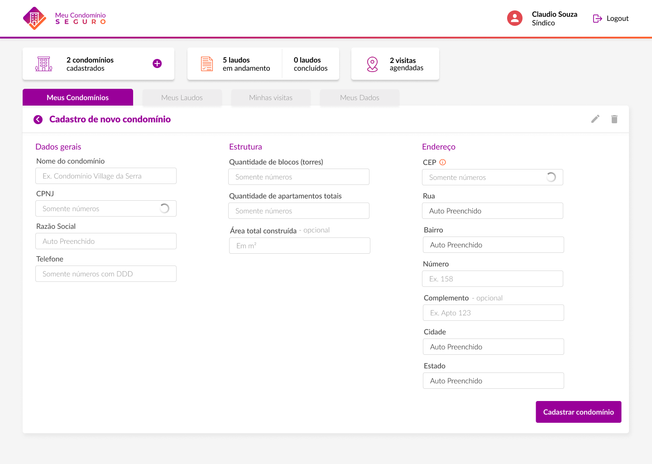Select the Telefone input field
Image resolution: width=652 pixels, height=464 pixels.
coord(106,274)
